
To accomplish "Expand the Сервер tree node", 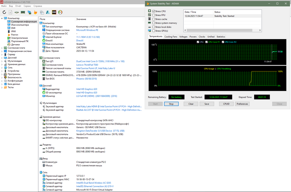I will click(x=2, y=55).
